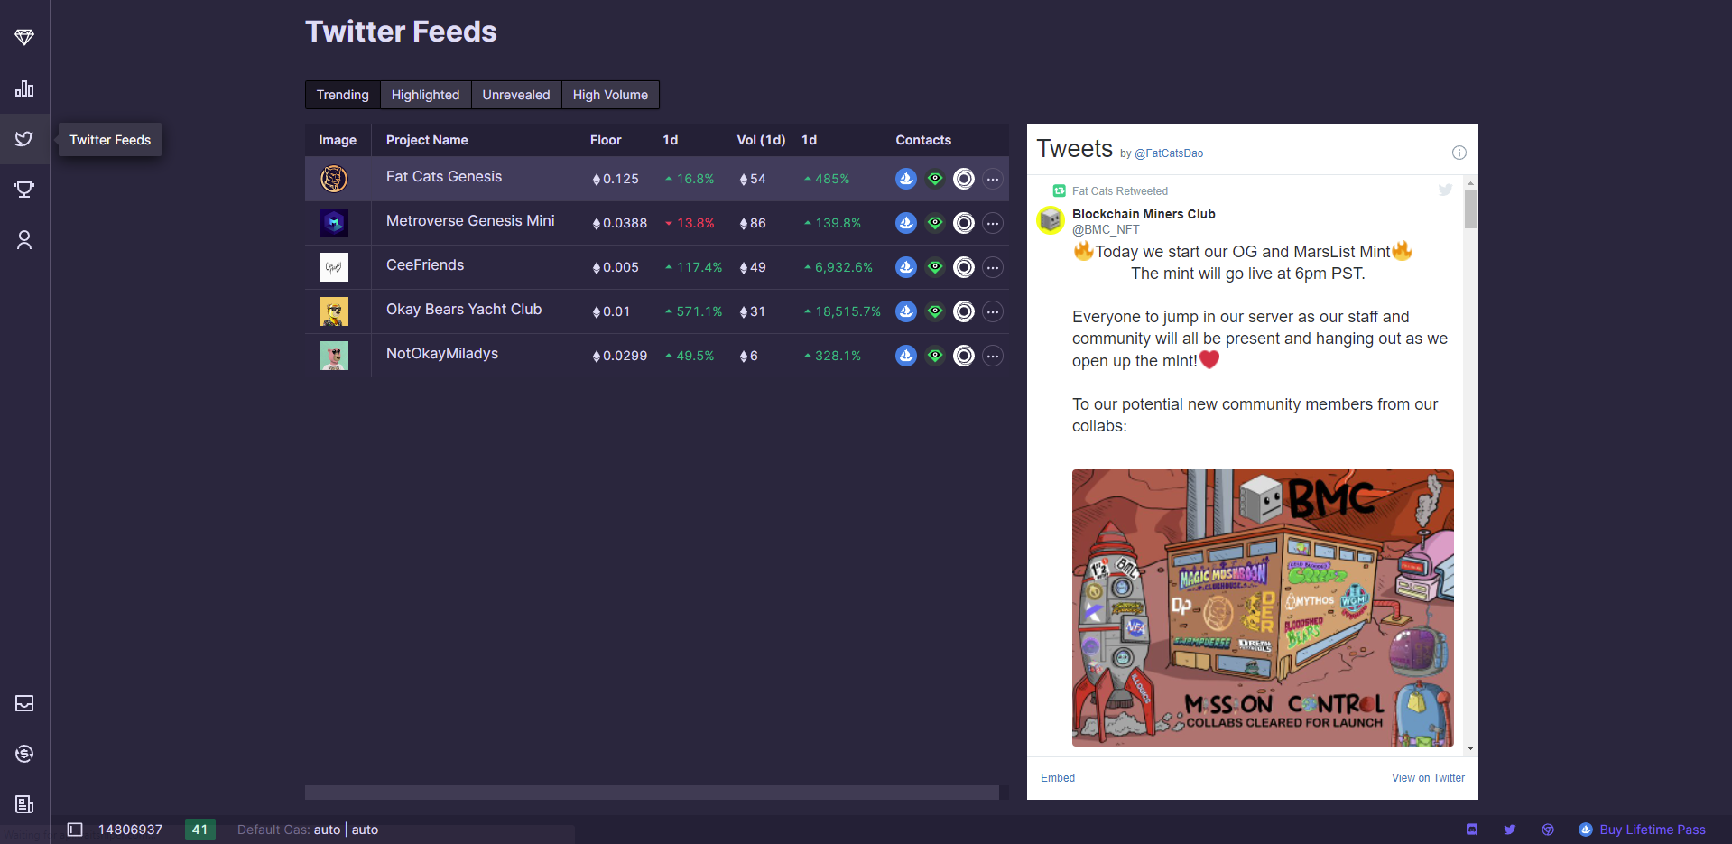Click the Blockchain Miners Club avatar
The image size is (1732, 844).
click(1051, 220)
